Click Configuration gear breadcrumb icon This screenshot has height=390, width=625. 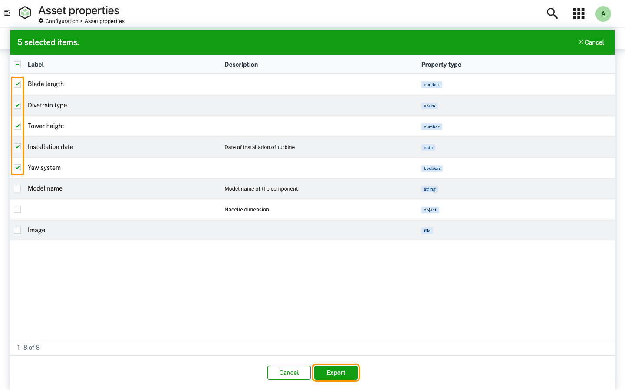pyautogui.click(x=41, y=21)
